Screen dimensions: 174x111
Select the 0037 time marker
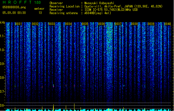pos(118,24)
